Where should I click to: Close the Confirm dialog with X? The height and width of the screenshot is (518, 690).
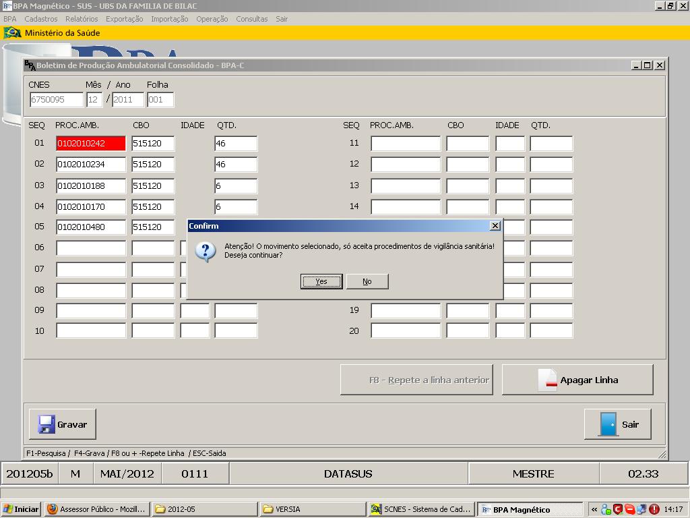tap(495, 226)
